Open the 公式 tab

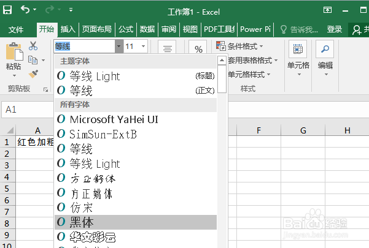pos(126,29)
